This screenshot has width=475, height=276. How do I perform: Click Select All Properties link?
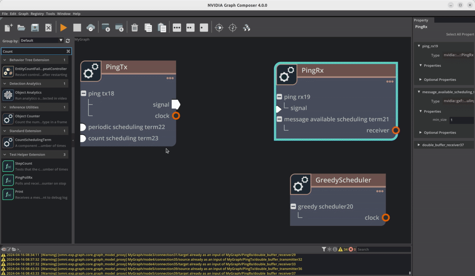460,34
